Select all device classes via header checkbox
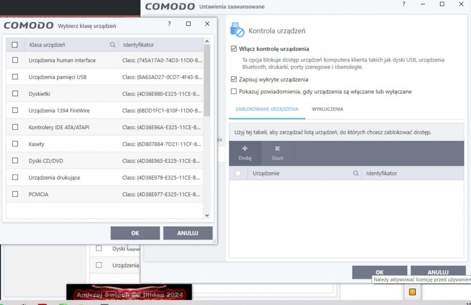 pyautogui.click(x=15, y=45)
